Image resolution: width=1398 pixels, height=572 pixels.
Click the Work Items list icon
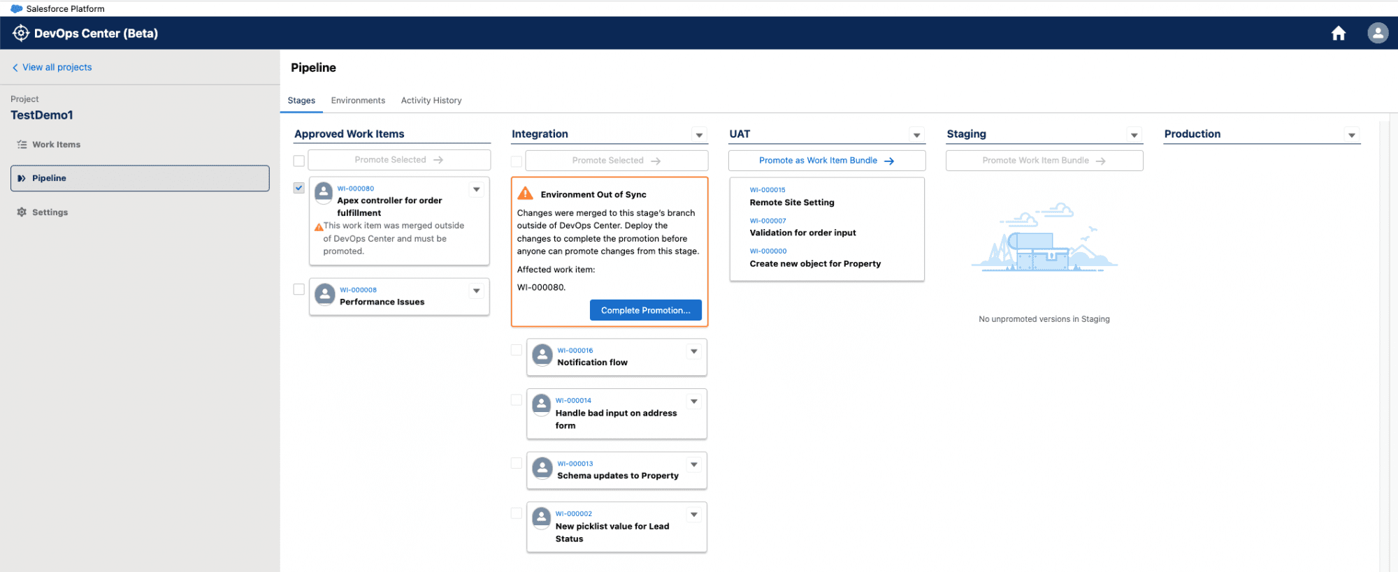(22, 145)
